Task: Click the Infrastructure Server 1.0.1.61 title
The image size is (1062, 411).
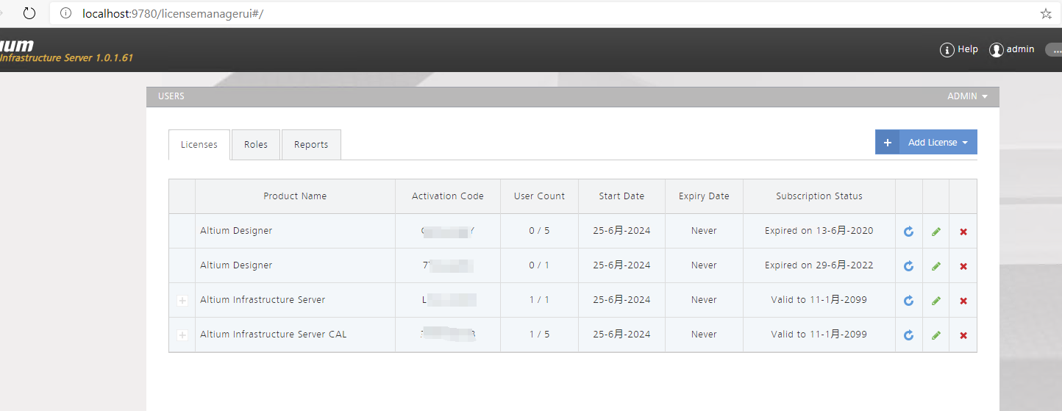Action: point(66,58)
